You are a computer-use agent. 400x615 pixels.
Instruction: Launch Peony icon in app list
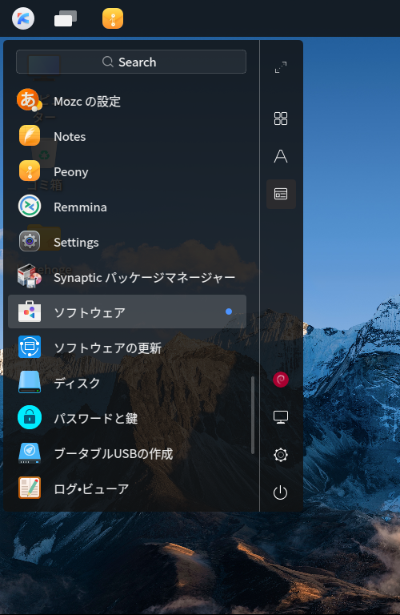(x=30, y=171)
